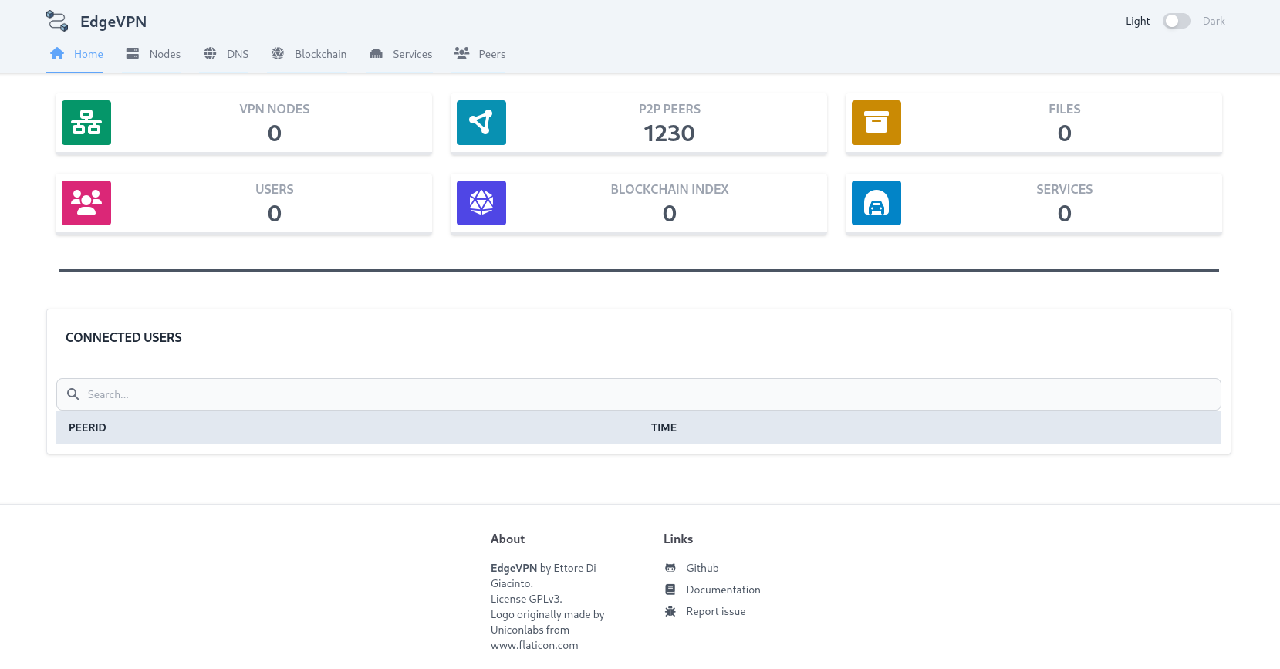This screenshot has width=1280, height=669.
Task: Click the Nodes server icon
Action: pos(133,53)
